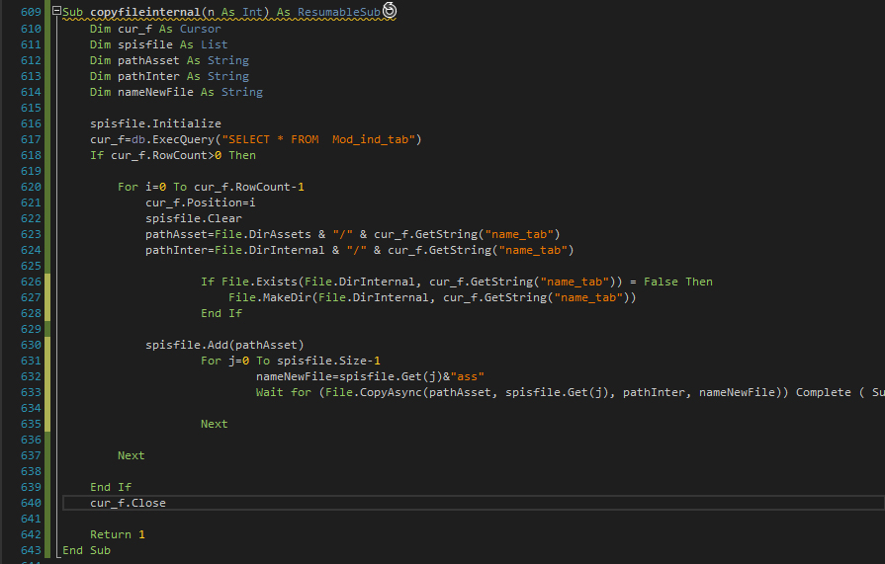Click the 'Next' keyword on line 637
The height and width of the screenshot is (564, 885).
(131, 455)
